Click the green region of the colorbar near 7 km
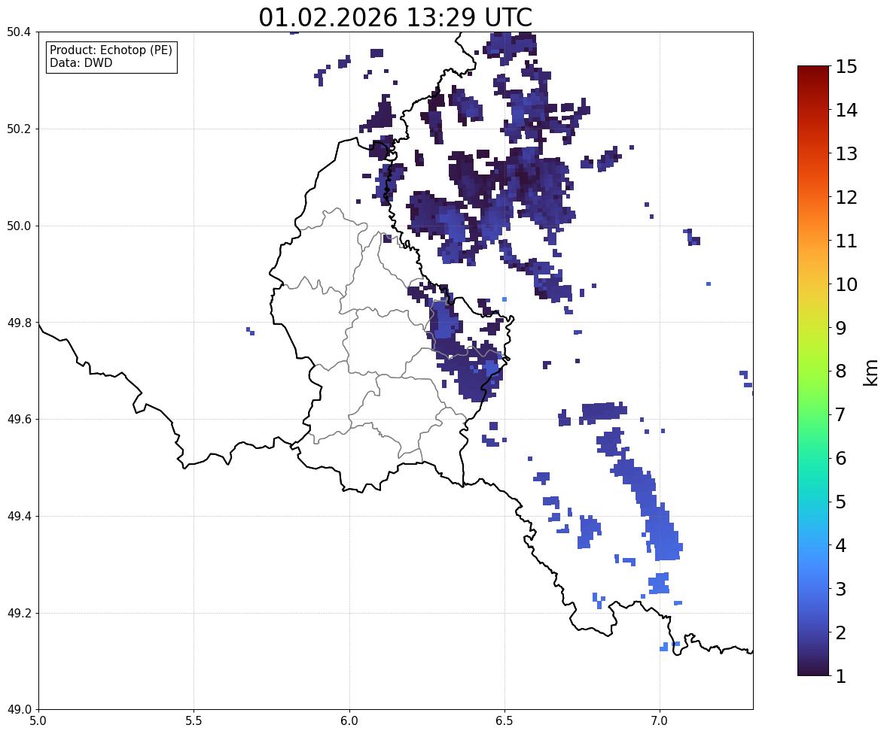Image resolution: width=887 pixels, height=734 pixels. point(813,414)
